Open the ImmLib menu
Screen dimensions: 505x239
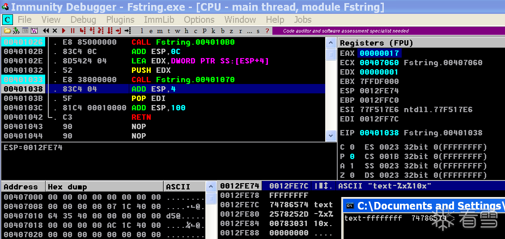(159, 20)
